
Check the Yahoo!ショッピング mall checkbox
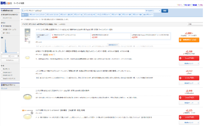tap(2, 78)
